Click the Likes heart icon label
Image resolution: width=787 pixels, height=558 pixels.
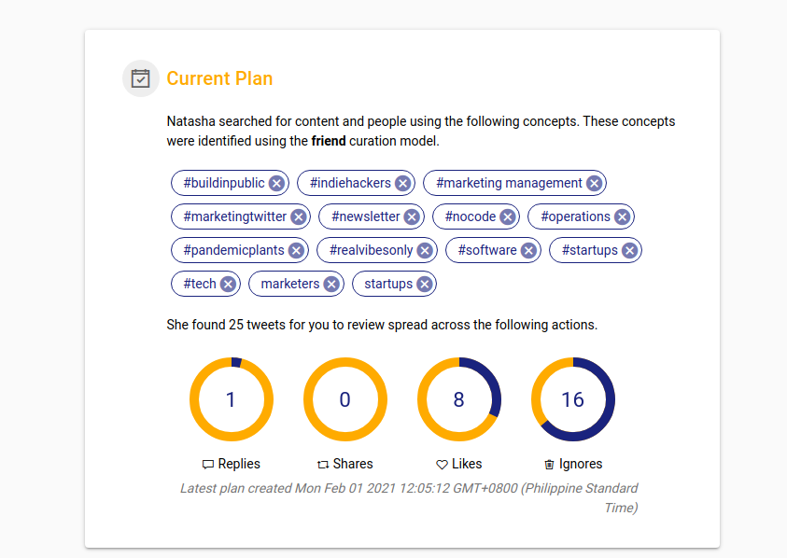(443, 464)
